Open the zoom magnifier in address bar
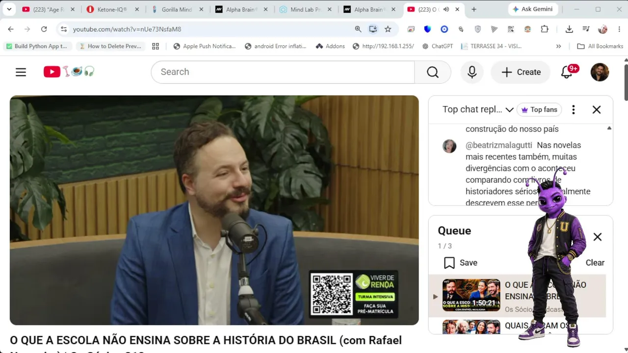 click(x=358, y=29)
